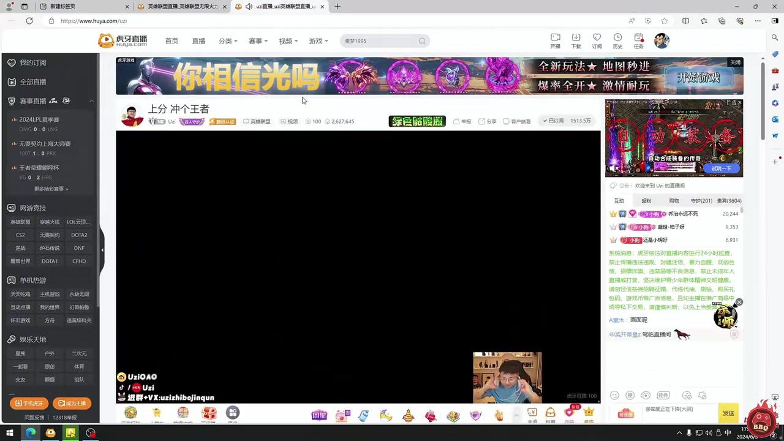This screenshot has height=441, width=784.
Task: Open 我的订阅 in the sidebar
Action: 32,62
